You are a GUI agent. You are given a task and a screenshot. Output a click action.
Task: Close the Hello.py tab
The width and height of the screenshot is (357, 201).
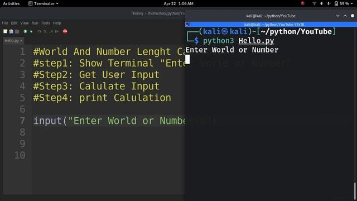tap(21, 41)
